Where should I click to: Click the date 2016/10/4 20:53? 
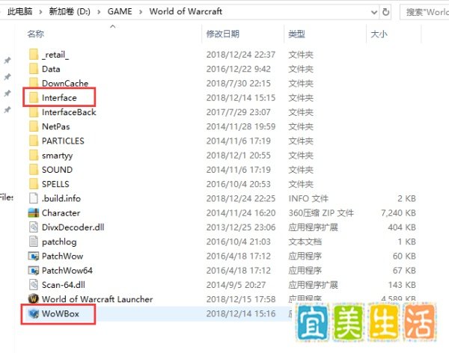point(238,184)
